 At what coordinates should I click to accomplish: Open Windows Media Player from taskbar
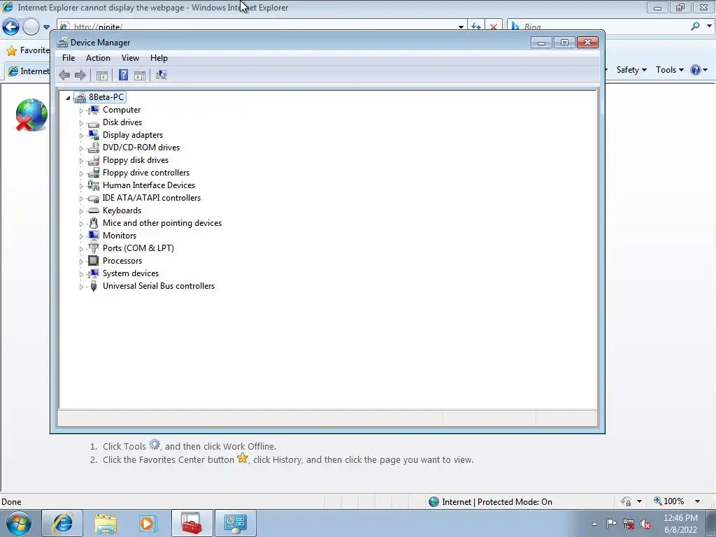point(148,523)
